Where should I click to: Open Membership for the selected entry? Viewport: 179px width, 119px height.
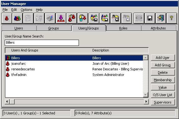click(x=163, y=80)
